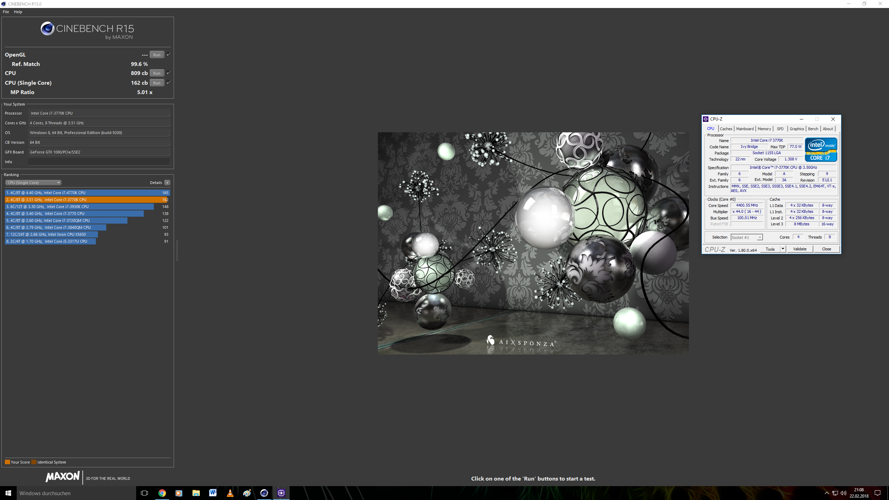Expand the Tools dropdown arrow in CPU-Z
The width and height of the screenshot is (889, 500).
click(783, 249)
